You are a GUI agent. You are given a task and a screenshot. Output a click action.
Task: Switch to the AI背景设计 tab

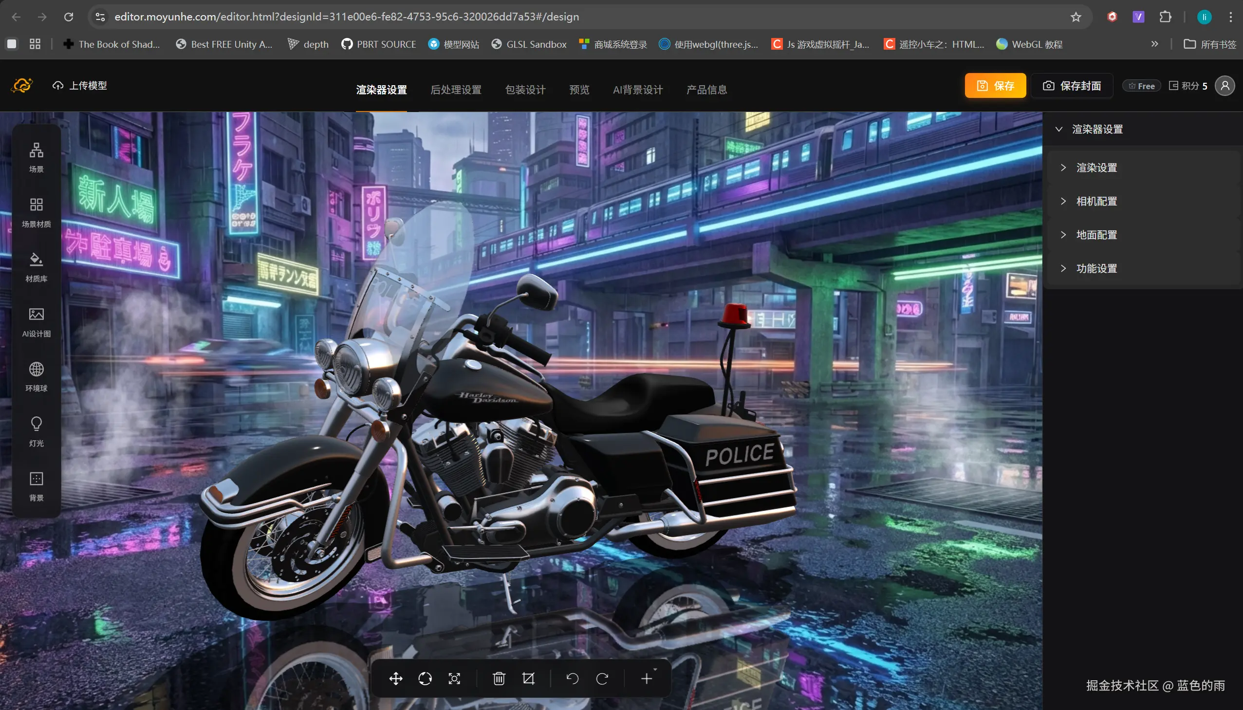coord(638,90)
